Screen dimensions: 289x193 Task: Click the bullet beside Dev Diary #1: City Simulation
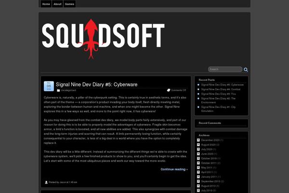click(x=198, y=107)
